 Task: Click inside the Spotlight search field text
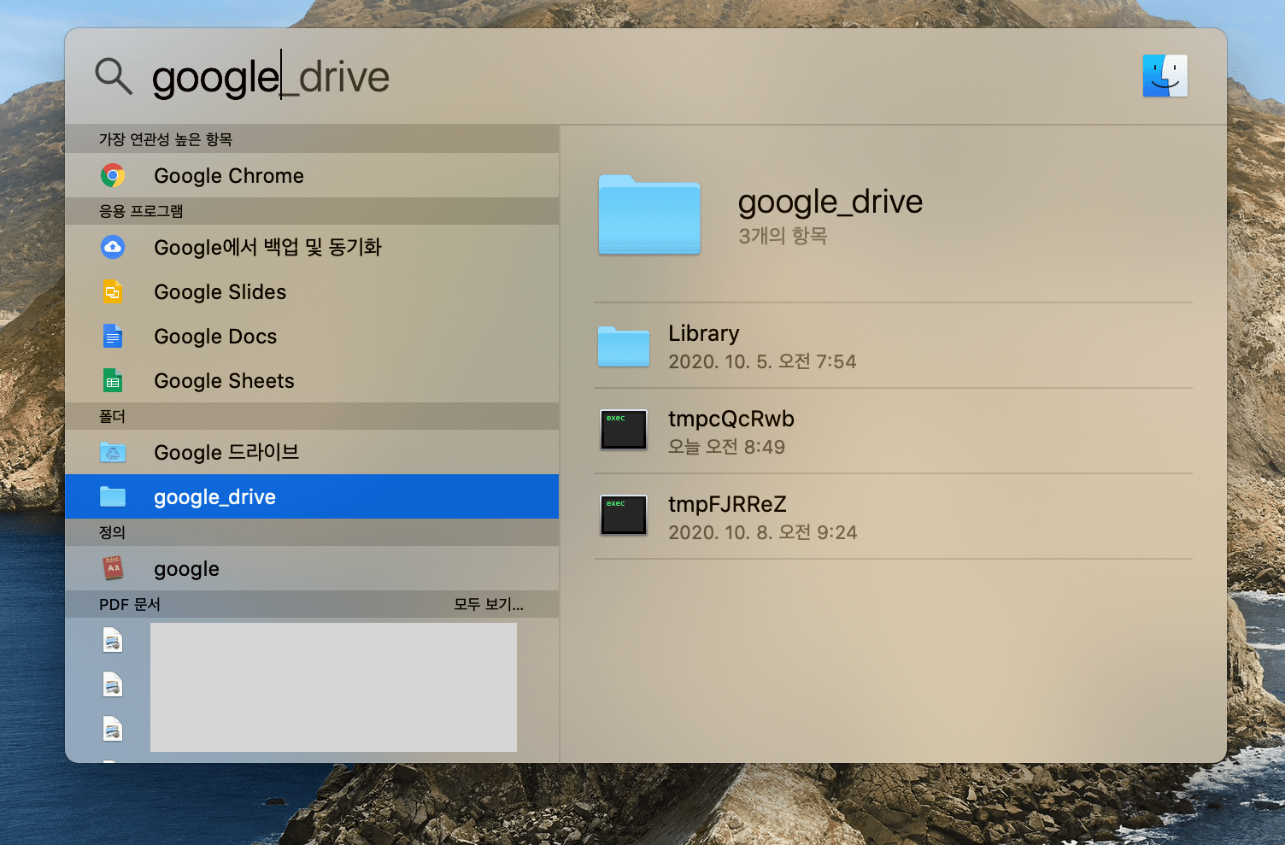[x=271, y=77]
